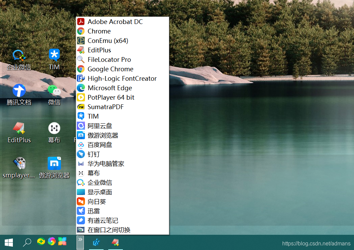Image resolution: width=354 pixels, height=250 pixels.
Task: Open the Google Chrome list entry
Action: tap(123, 69)
